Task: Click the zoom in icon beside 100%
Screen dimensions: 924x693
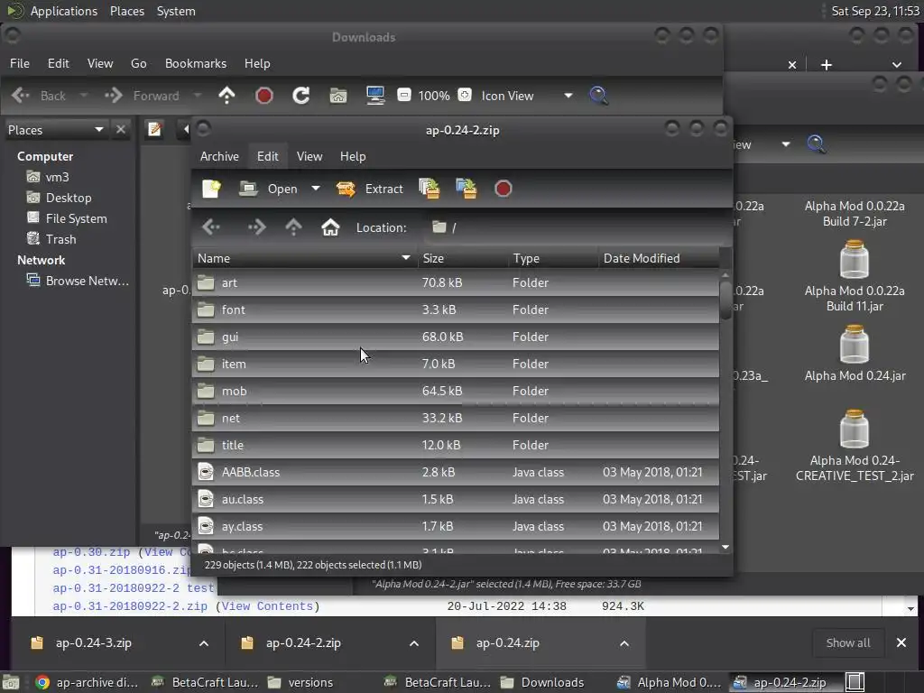Action: click(465, 95)
